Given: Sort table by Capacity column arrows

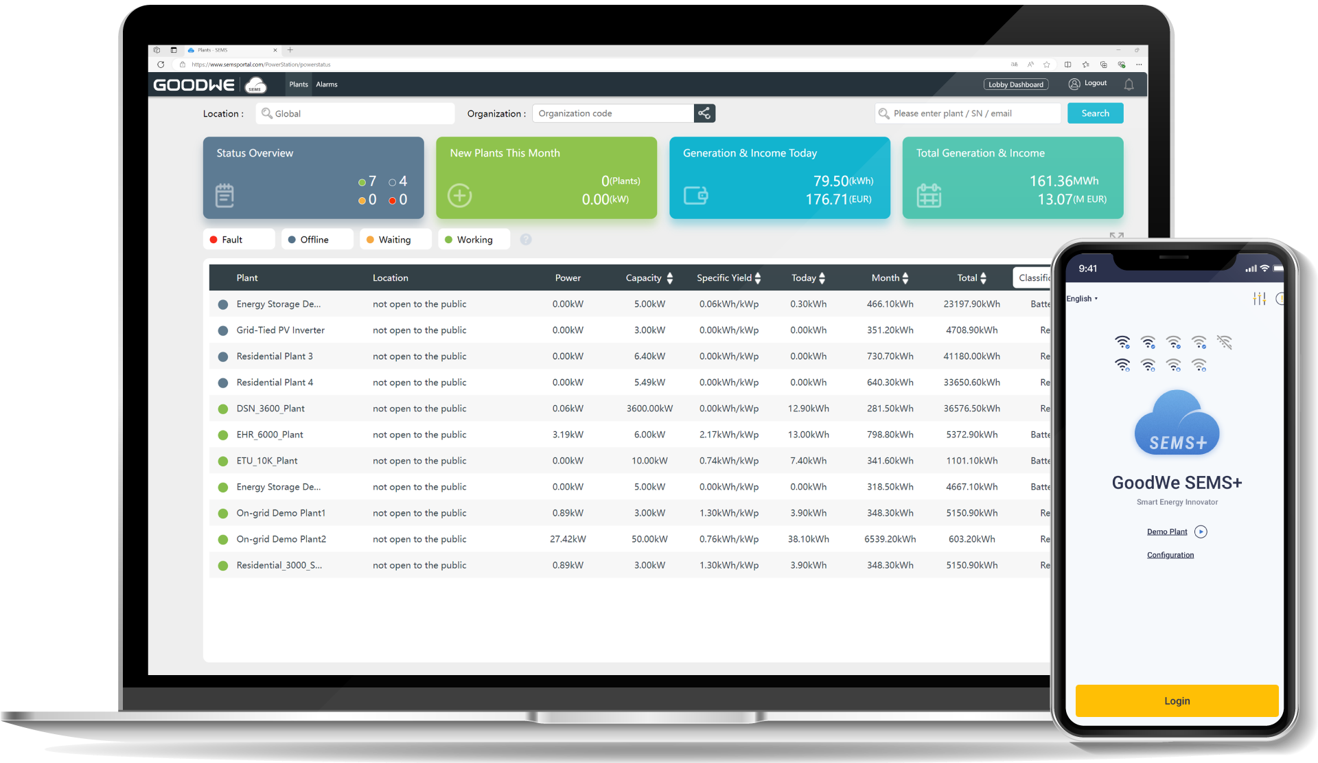Looking at the screenshot, I should pyautogui.click(x=670, y=278).
